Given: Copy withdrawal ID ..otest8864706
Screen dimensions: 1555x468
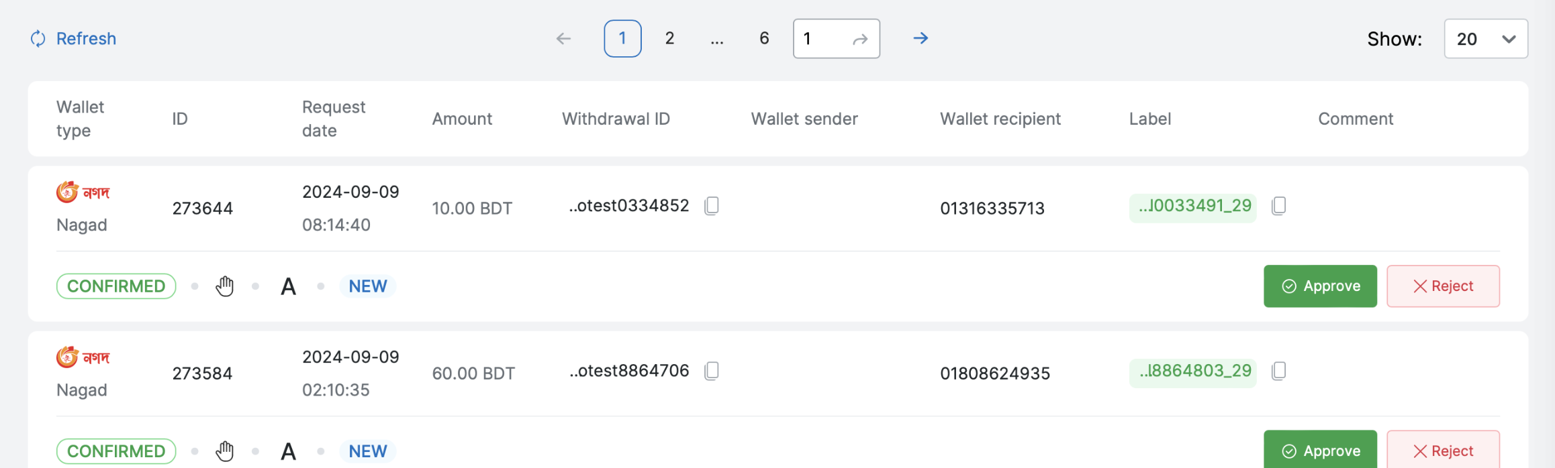Looking at the screenshot, I should (x=712, y=371).
